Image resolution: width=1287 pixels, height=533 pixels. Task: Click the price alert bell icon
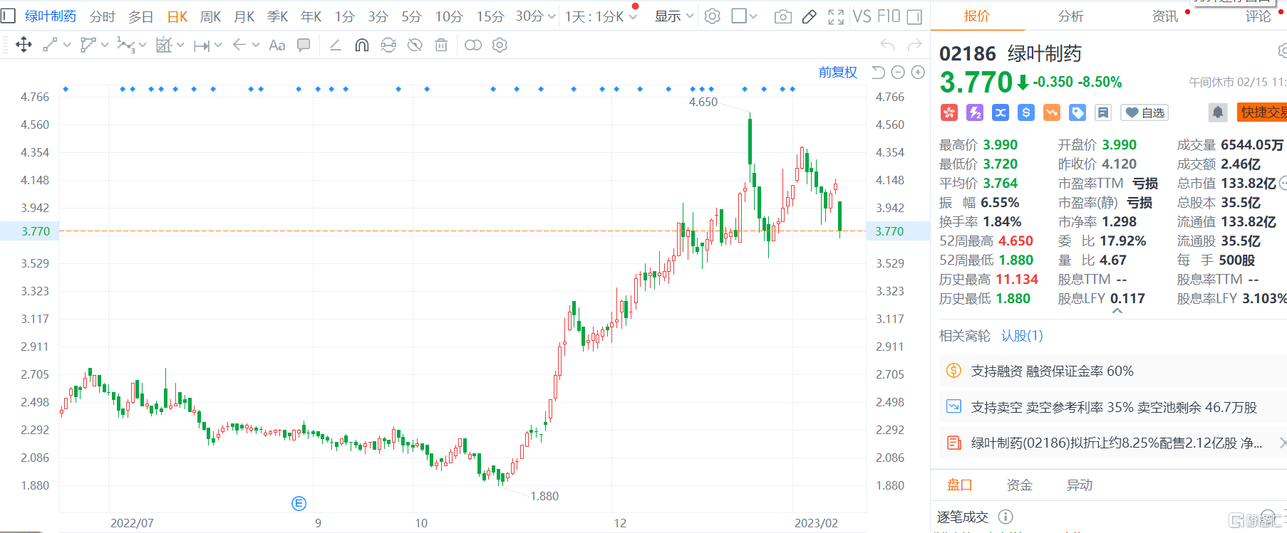1218,112
